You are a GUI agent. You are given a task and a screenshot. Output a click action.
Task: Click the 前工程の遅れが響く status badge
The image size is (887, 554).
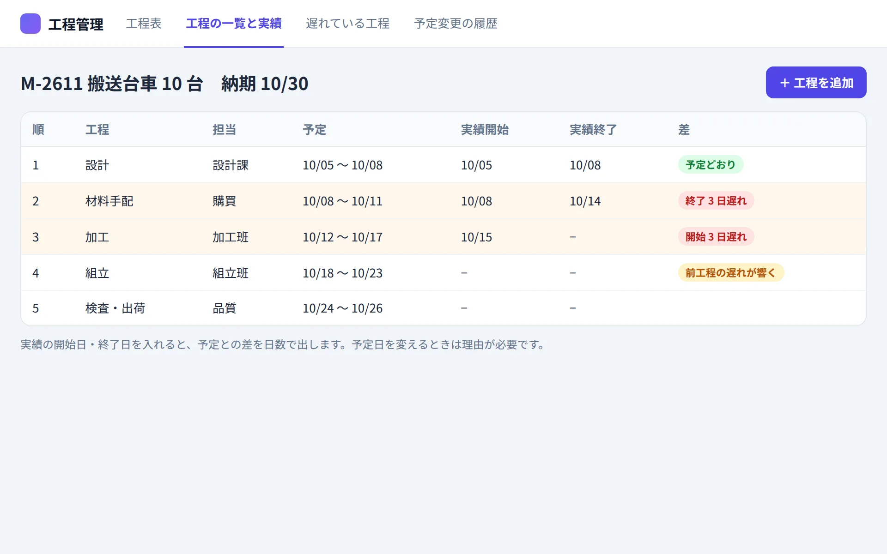731,273
